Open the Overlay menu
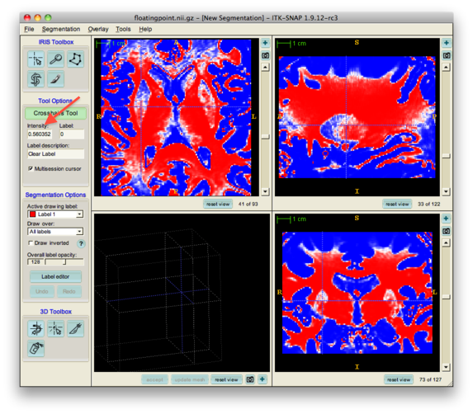The image size is (473, 414). point(98,29)
